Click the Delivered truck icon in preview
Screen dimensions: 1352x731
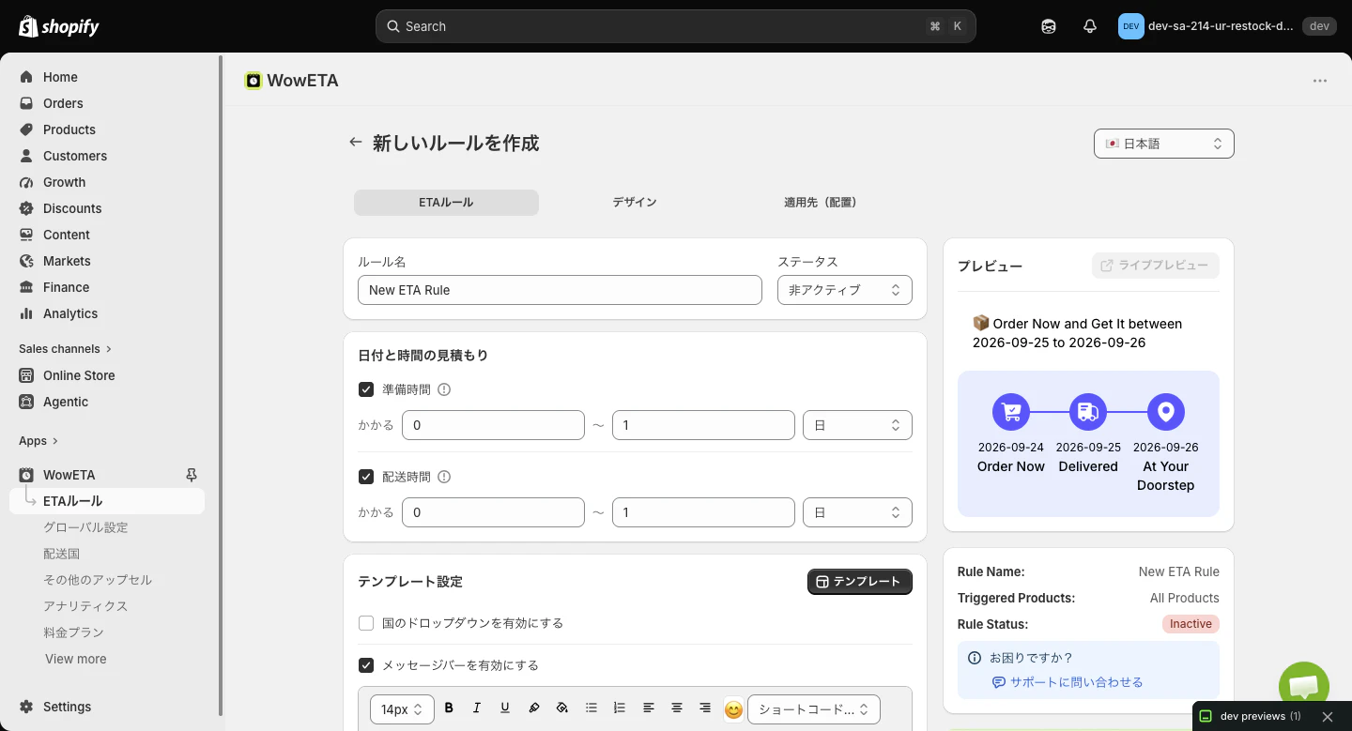1088,412
